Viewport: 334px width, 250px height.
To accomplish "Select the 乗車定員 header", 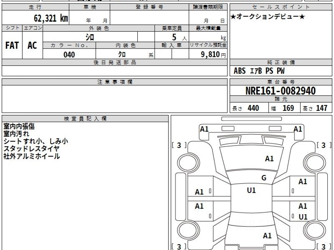I will pyautogui.click(x=172, y=28).
